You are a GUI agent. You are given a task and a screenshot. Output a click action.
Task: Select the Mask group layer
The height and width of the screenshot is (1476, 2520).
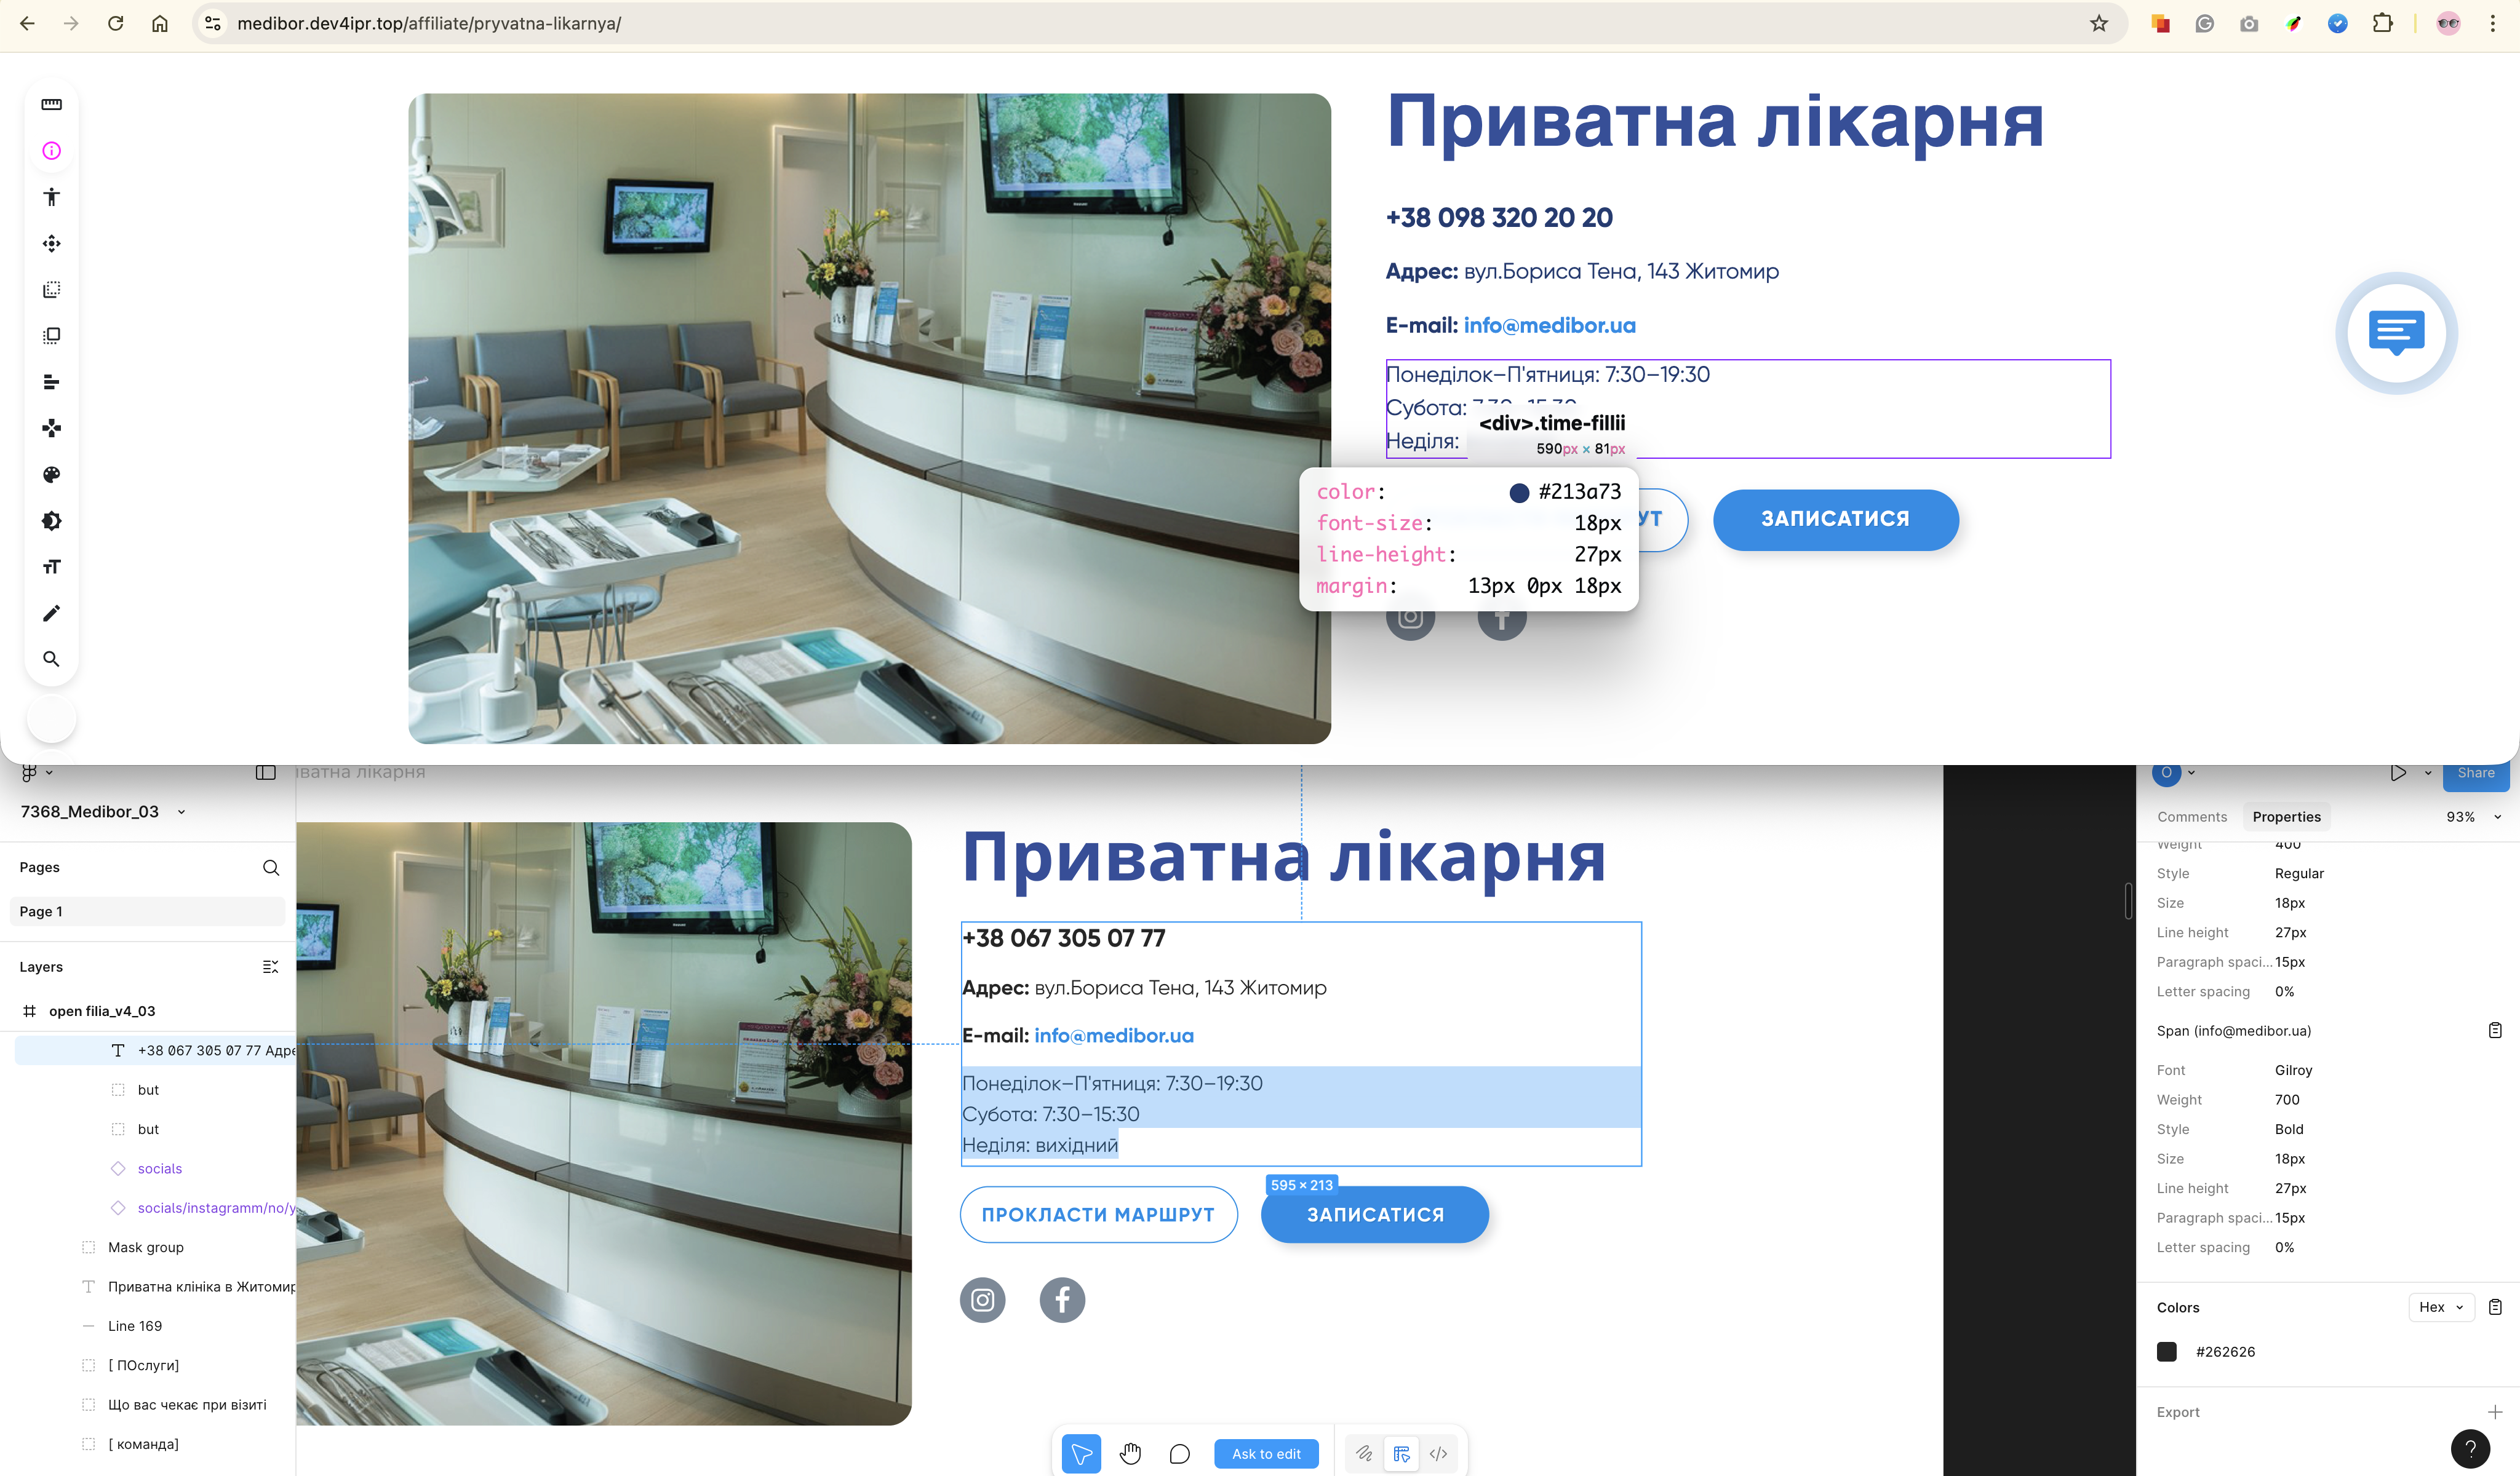[x=146, y=1247]
